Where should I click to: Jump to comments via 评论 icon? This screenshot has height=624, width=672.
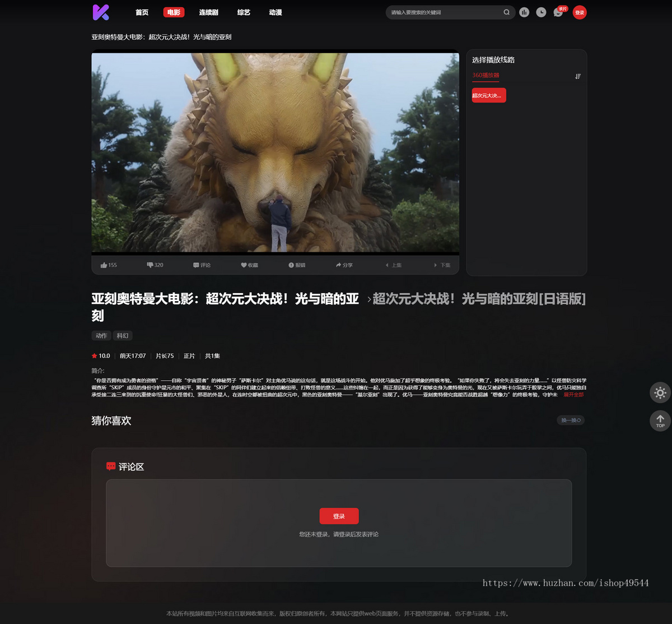202,265
